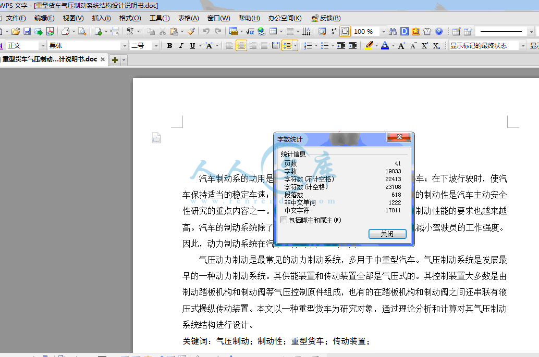The image size is (539, 357).
Task: Expand the line spacing dropdown arrow
Action: point(296,46)
